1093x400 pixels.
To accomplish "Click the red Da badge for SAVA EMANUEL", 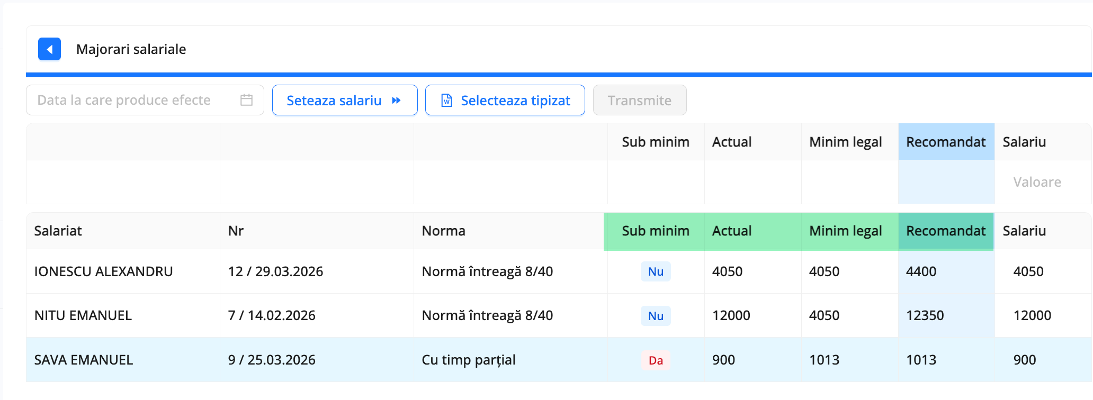I will click(656, 360).
